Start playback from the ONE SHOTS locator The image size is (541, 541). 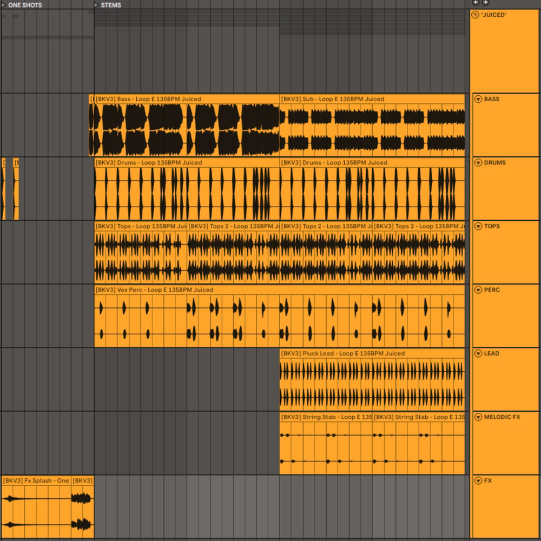3,5
